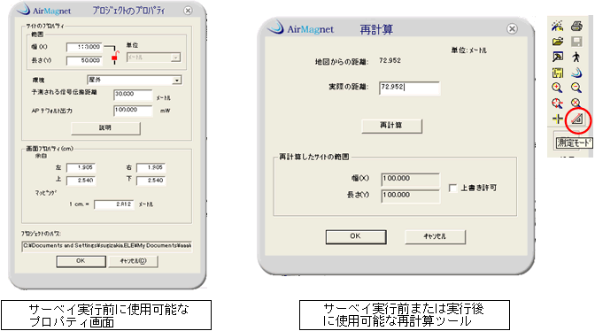Viewport: 595px width, 331px height.
Task: Click the 予測される信号伝搬距離 field
Action: click(x=133, y=95)
